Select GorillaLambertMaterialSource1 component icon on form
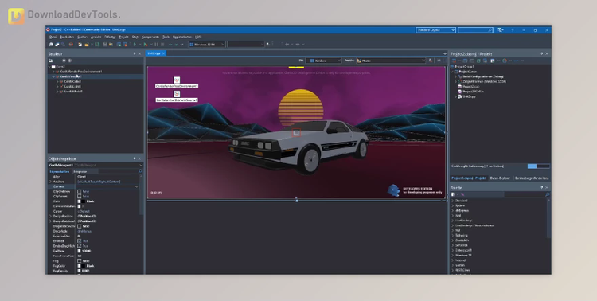The image size is (597, 301). (177, 94)
